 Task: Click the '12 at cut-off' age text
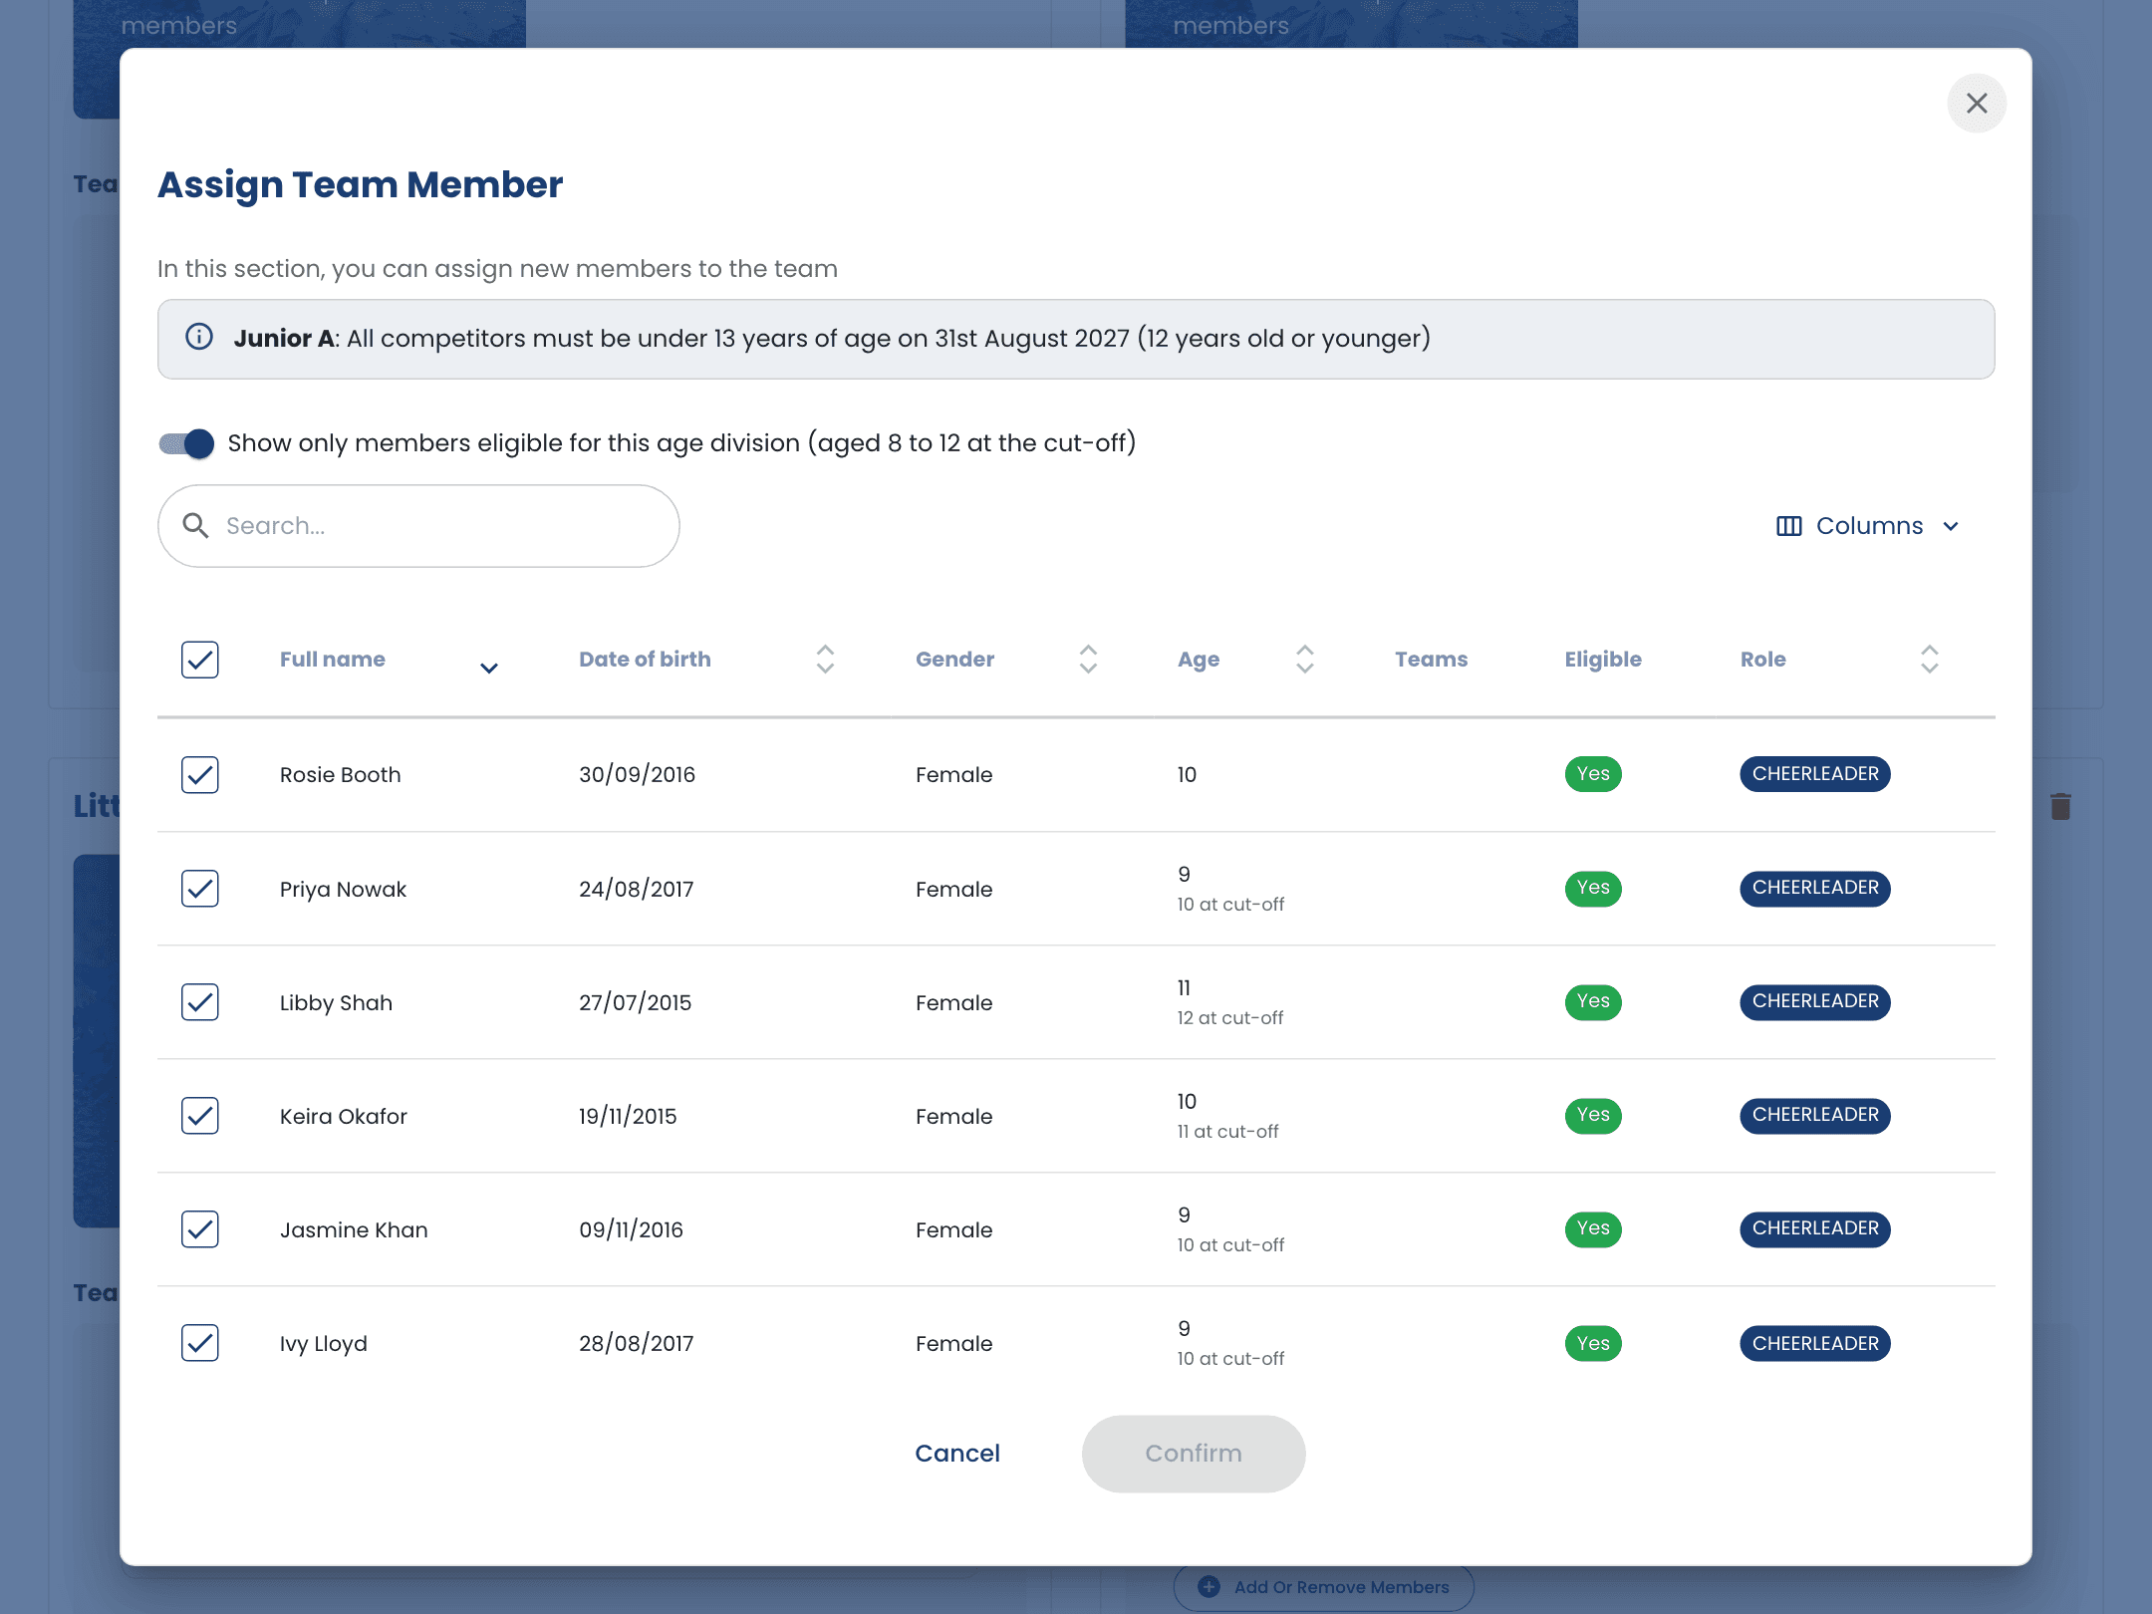tap(1230, 1017)
